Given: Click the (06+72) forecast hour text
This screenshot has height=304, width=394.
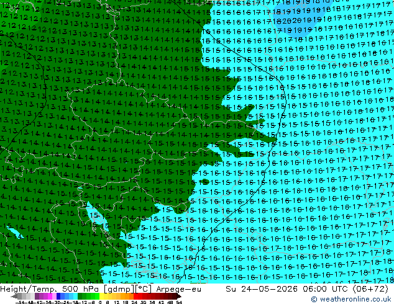Looking at the screenshot, I should pos(371,289).
